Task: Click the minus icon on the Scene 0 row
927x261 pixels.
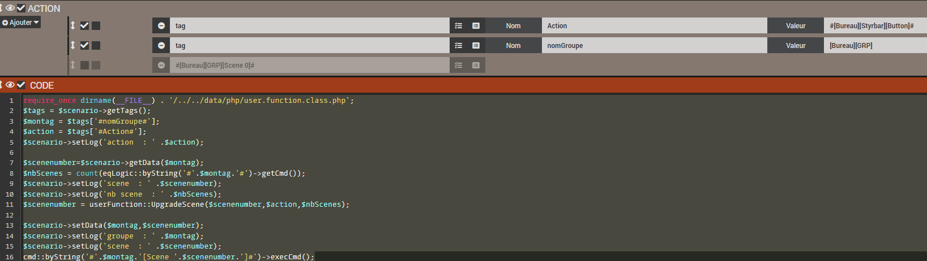Action: [x=161, y=66]
